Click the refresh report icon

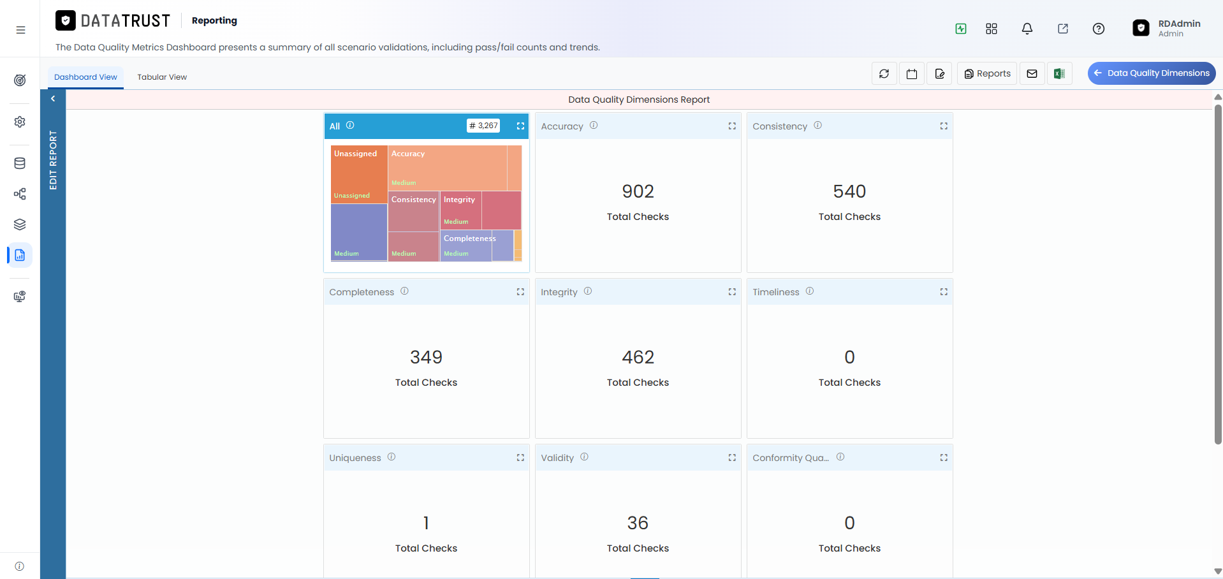click(884, 73)
